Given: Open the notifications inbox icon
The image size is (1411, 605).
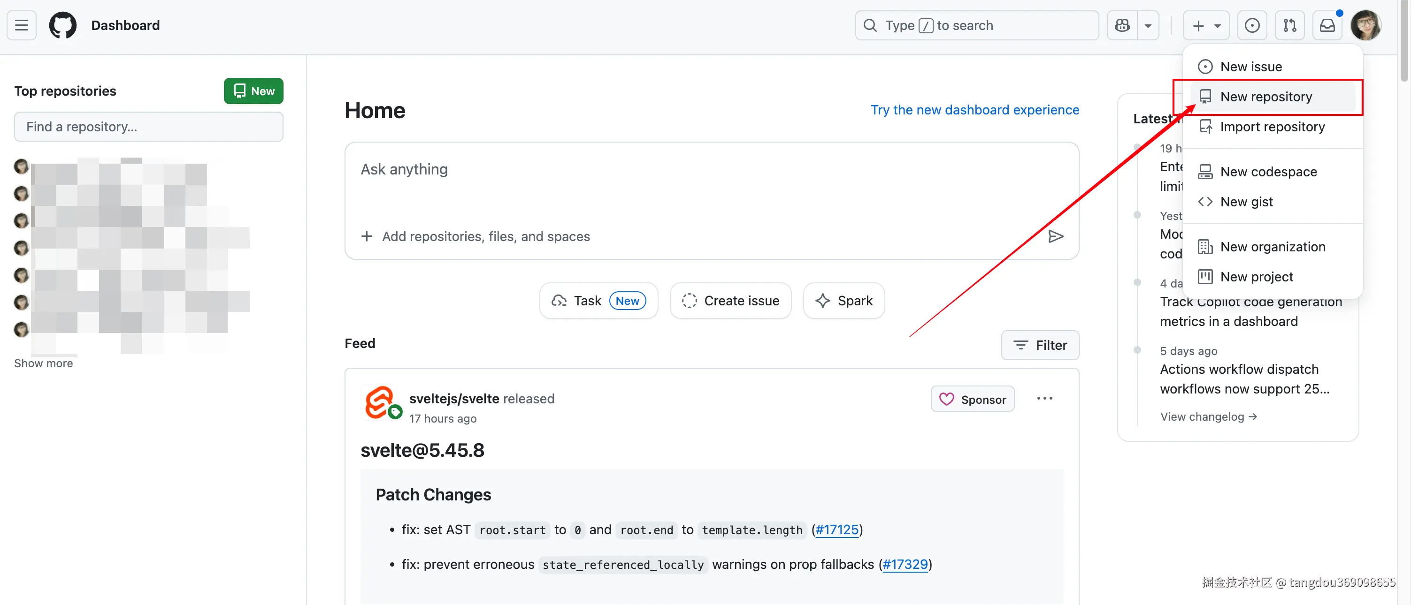Looking at the screenshot, I should click(x=1327, y=25).
